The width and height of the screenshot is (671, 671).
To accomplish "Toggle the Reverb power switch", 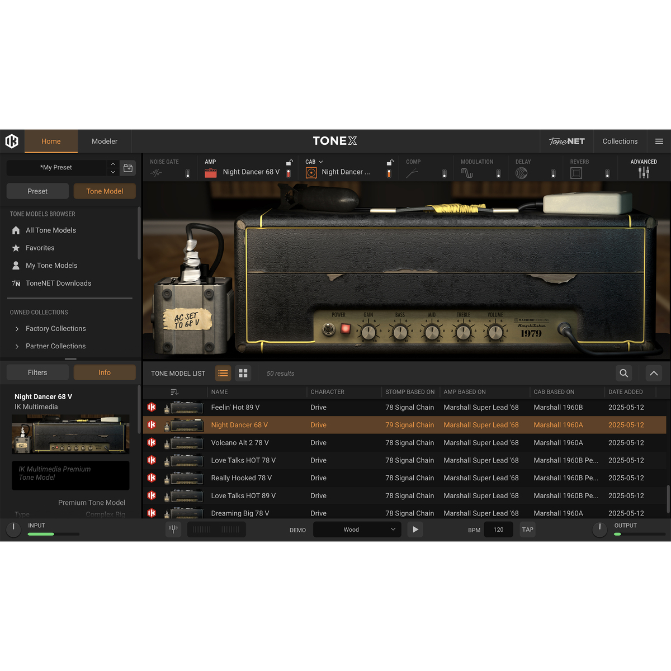I will [607, 173].
